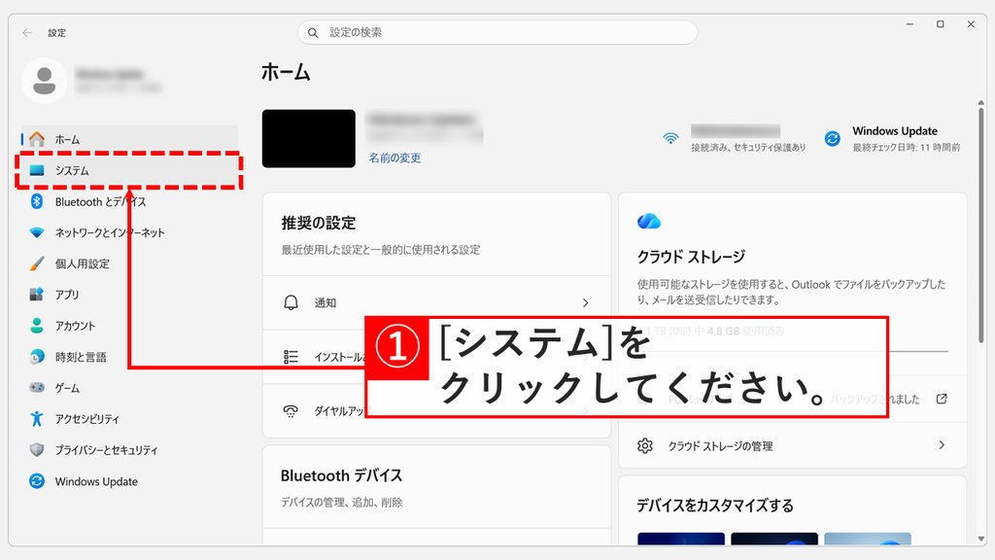Click the Home house icon in sidebar
This screenshot has height=560, width=995.
pos(37,139)
